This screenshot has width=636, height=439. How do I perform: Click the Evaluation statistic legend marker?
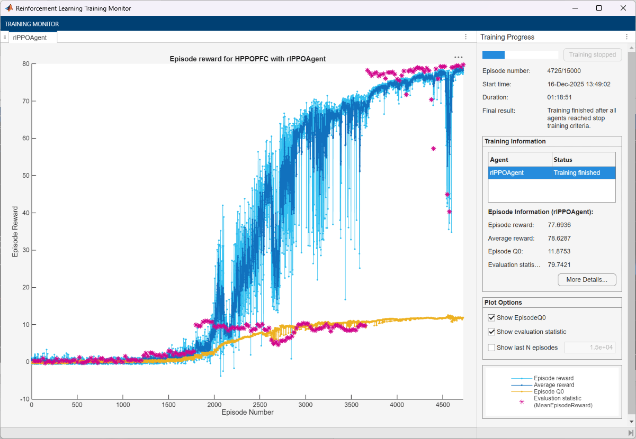coord(522,402)
